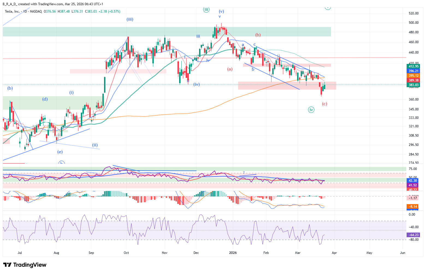This screenshot has width=426, height=273.
Task: Click the orange -8.14 MACD value label
Action: click(413, 207)
